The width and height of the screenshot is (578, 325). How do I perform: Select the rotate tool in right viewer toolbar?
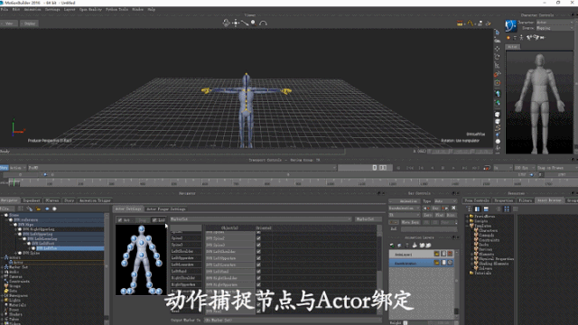[498, 57]
